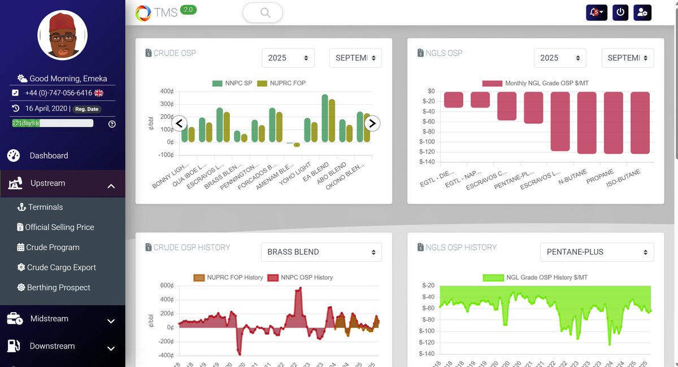Click the user avatar picture

(62, 35)
